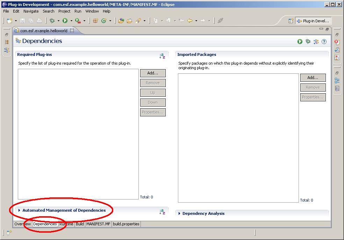Toggle alphabetical sort for Required Plug-ins
This screenshot has height=240, width=344.
pyautogui.click(x=162, y=56)
